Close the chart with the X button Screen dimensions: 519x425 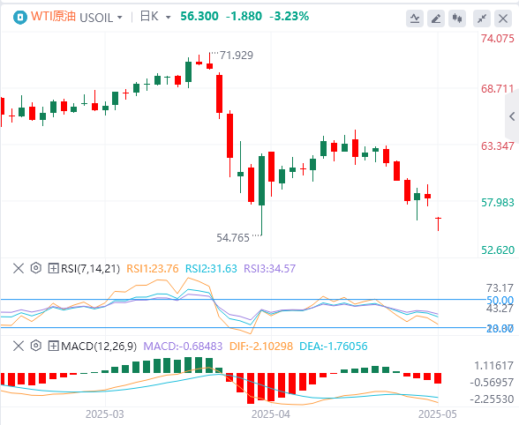pos(503,19)
